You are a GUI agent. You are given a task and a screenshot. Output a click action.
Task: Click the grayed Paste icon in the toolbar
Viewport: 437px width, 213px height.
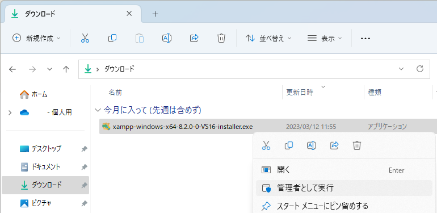[140, 38]
